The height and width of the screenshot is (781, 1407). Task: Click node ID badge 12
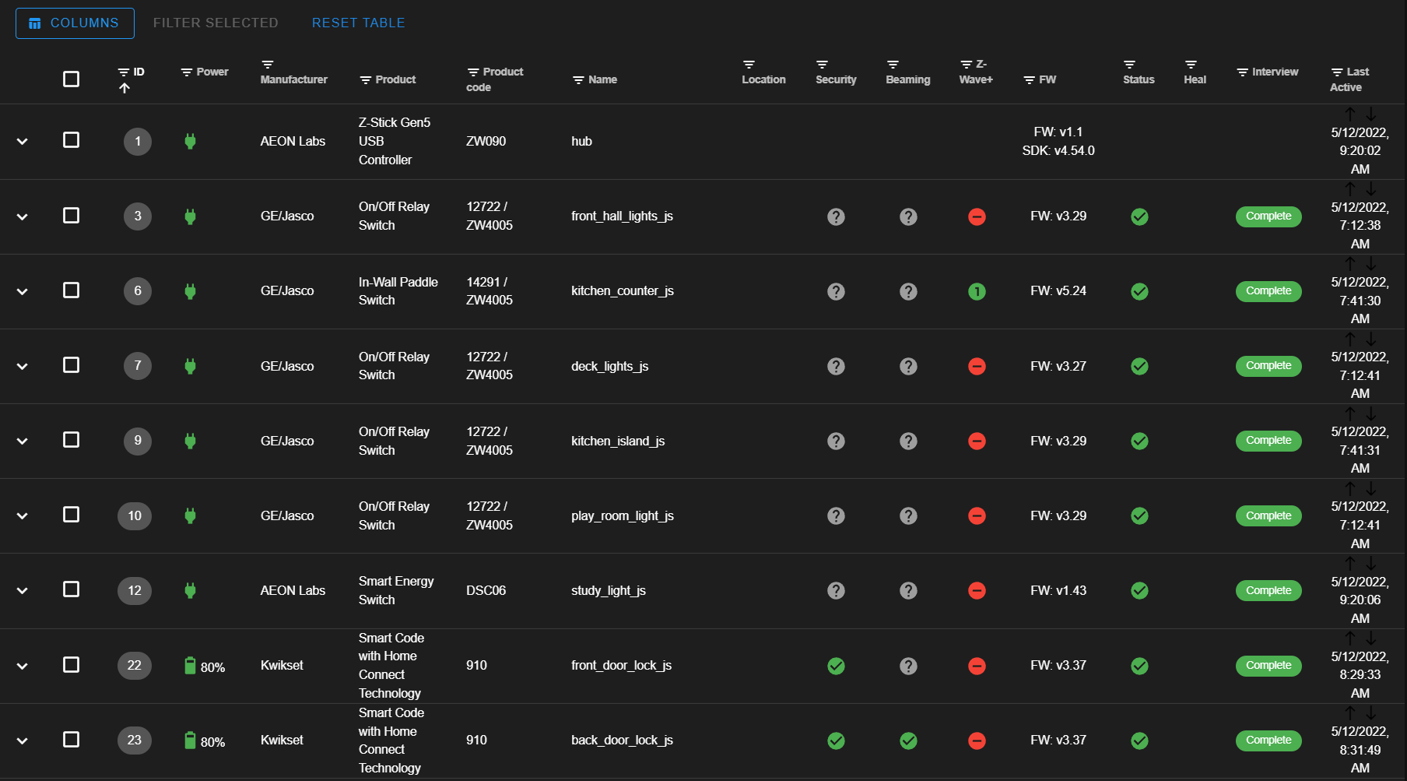click(135, 590)
